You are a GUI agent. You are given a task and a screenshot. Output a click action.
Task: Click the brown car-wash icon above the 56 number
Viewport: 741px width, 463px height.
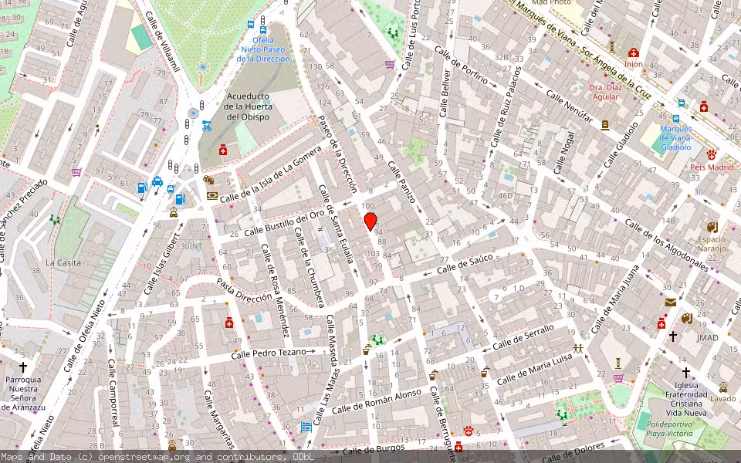(174, 213)
